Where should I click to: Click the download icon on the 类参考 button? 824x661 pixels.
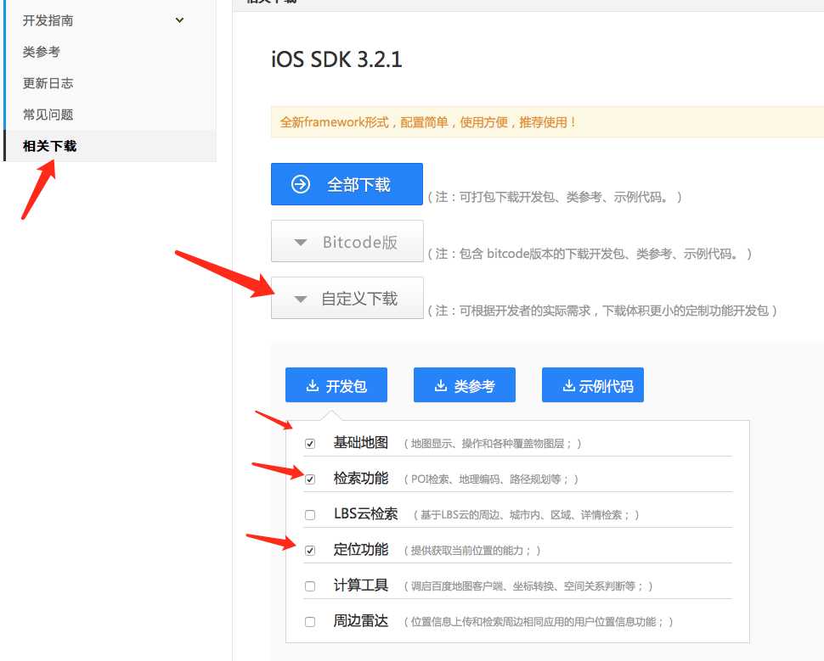444,384
